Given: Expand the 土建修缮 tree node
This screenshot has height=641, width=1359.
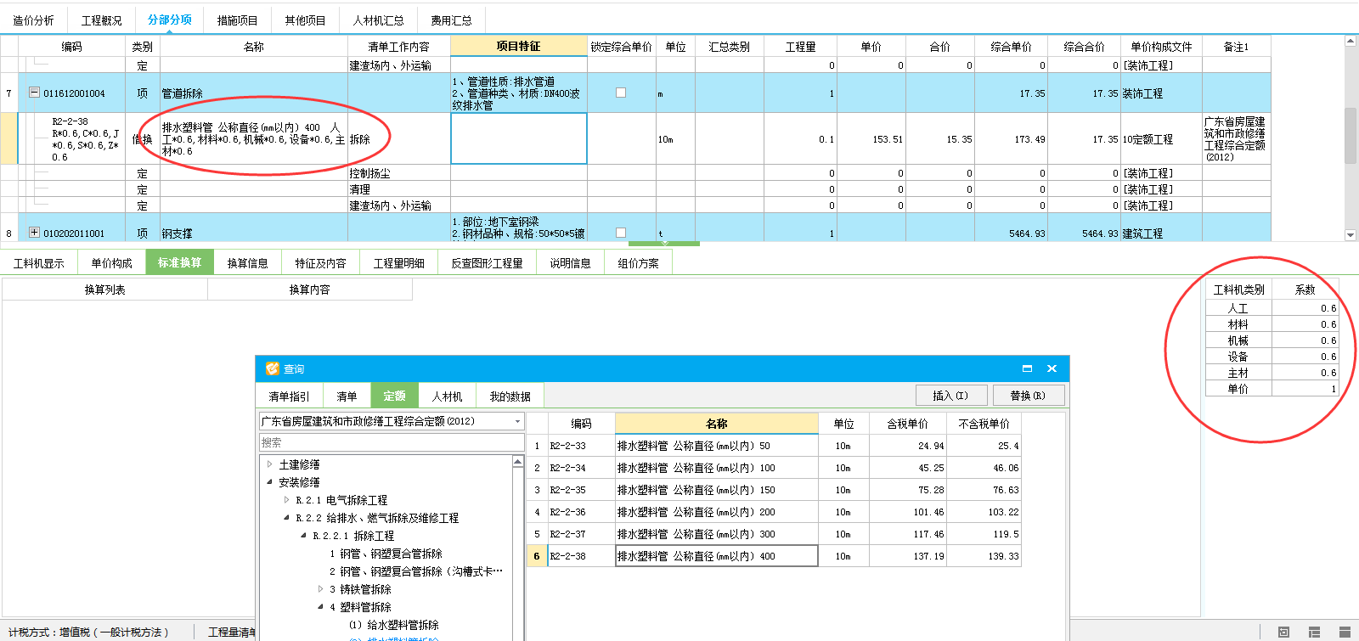Looking at the screenshot, I should pyautogui.click(x=269, y=464).
